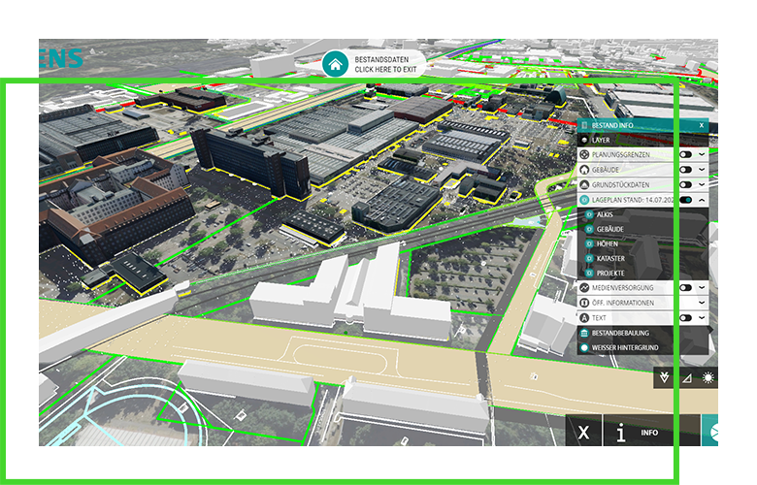Viewport: 757px width, 485px height.
Task: Toggle the ALKIS sublayer eye icon
Action: click(x=589, y=214)
